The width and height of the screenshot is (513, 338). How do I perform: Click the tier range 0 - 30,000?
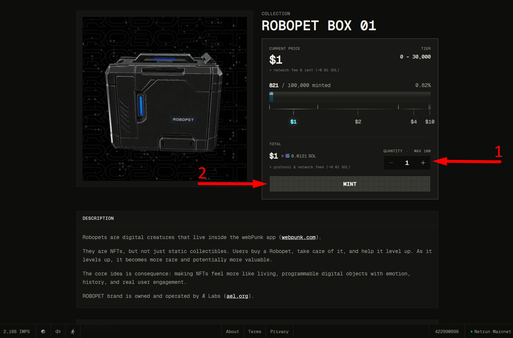415,57
